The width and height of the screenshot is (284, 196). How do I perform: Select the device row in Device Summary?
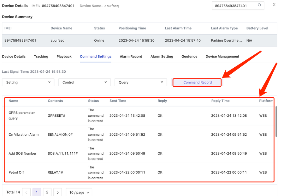139,40
